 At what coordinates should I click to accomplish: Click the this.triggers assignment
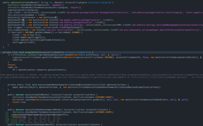tap(46, 27)
